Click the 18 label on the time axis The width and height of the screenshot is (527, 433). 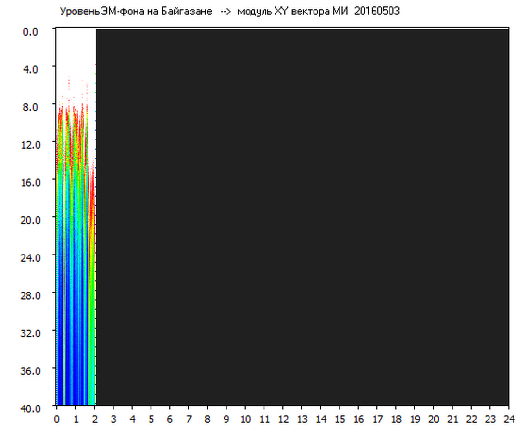[396, 419]
